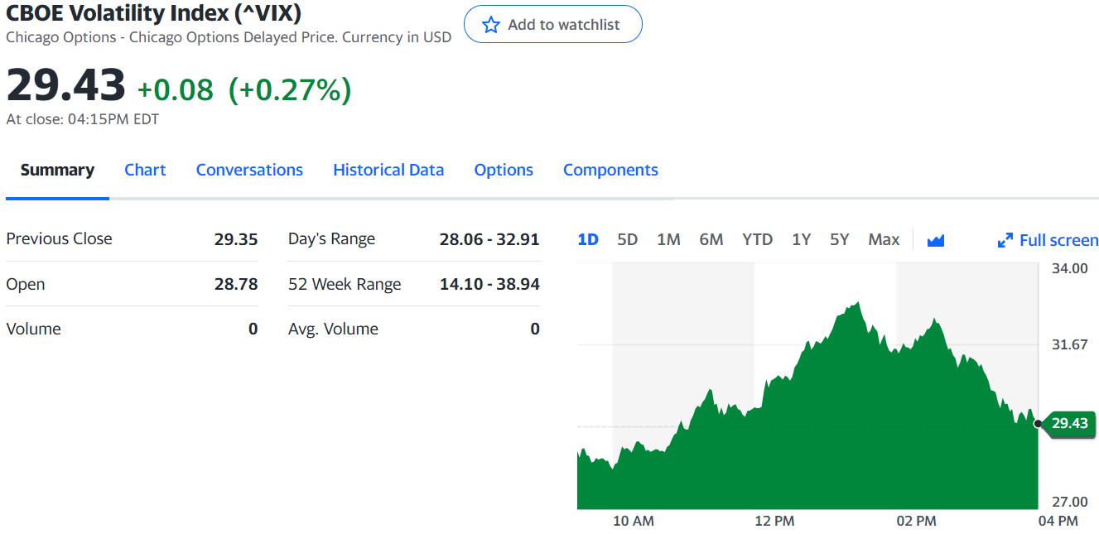Switch to the Chart tab

(x=145, y=170)
